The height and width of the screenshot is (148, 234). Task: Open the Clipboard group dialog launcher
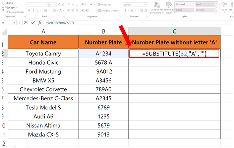[25, 16]
